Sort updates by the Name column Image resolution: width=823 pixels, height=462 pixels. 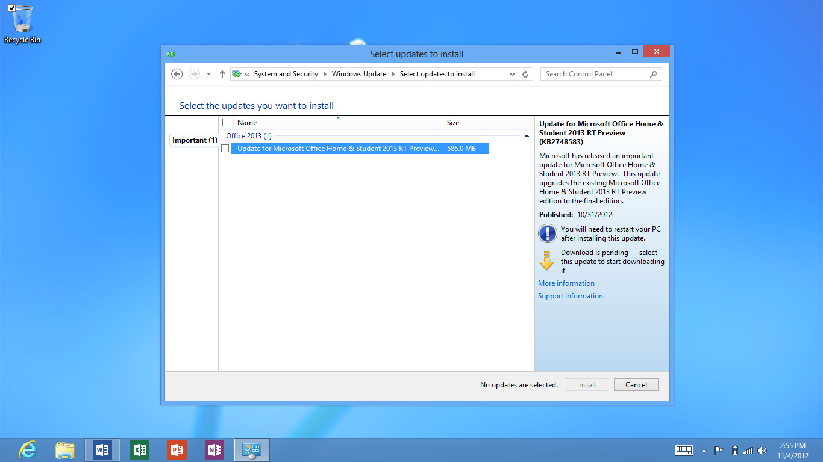point(339,123)
